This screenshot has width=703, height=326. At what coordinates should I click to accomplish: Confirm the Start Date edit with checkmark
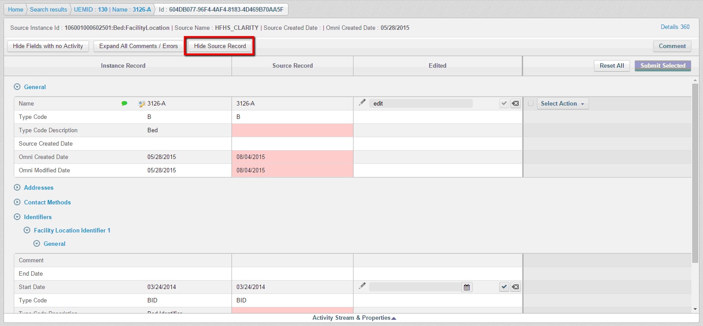tap(504, 287)
